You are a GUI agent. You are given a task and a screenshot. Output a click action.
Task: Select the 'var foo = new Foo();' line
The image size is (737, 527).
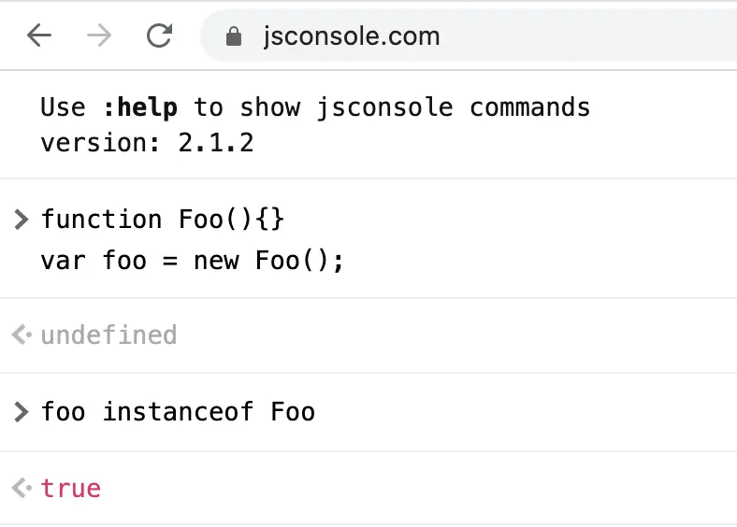coord(193,261)
